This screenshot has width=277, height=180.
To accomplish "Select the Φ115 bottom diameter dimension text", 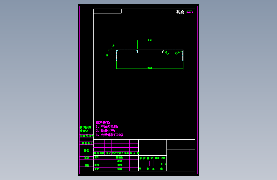I will pyautogui.click(x=150, y=68).
